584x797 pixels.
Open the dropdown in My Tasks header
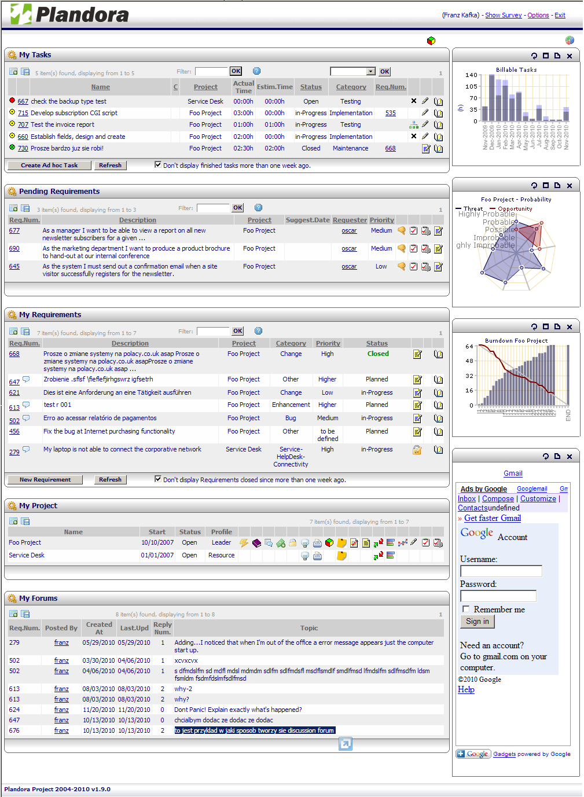tap(370, 71)
